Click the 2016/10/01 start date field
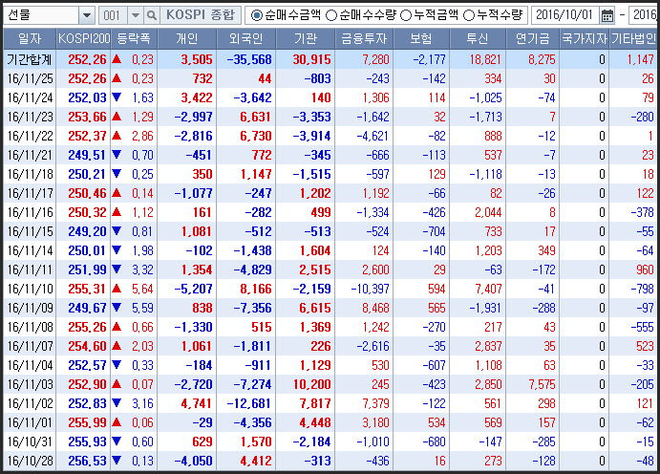This screenshot has height=474, width=660. click(x=564, y=15)
